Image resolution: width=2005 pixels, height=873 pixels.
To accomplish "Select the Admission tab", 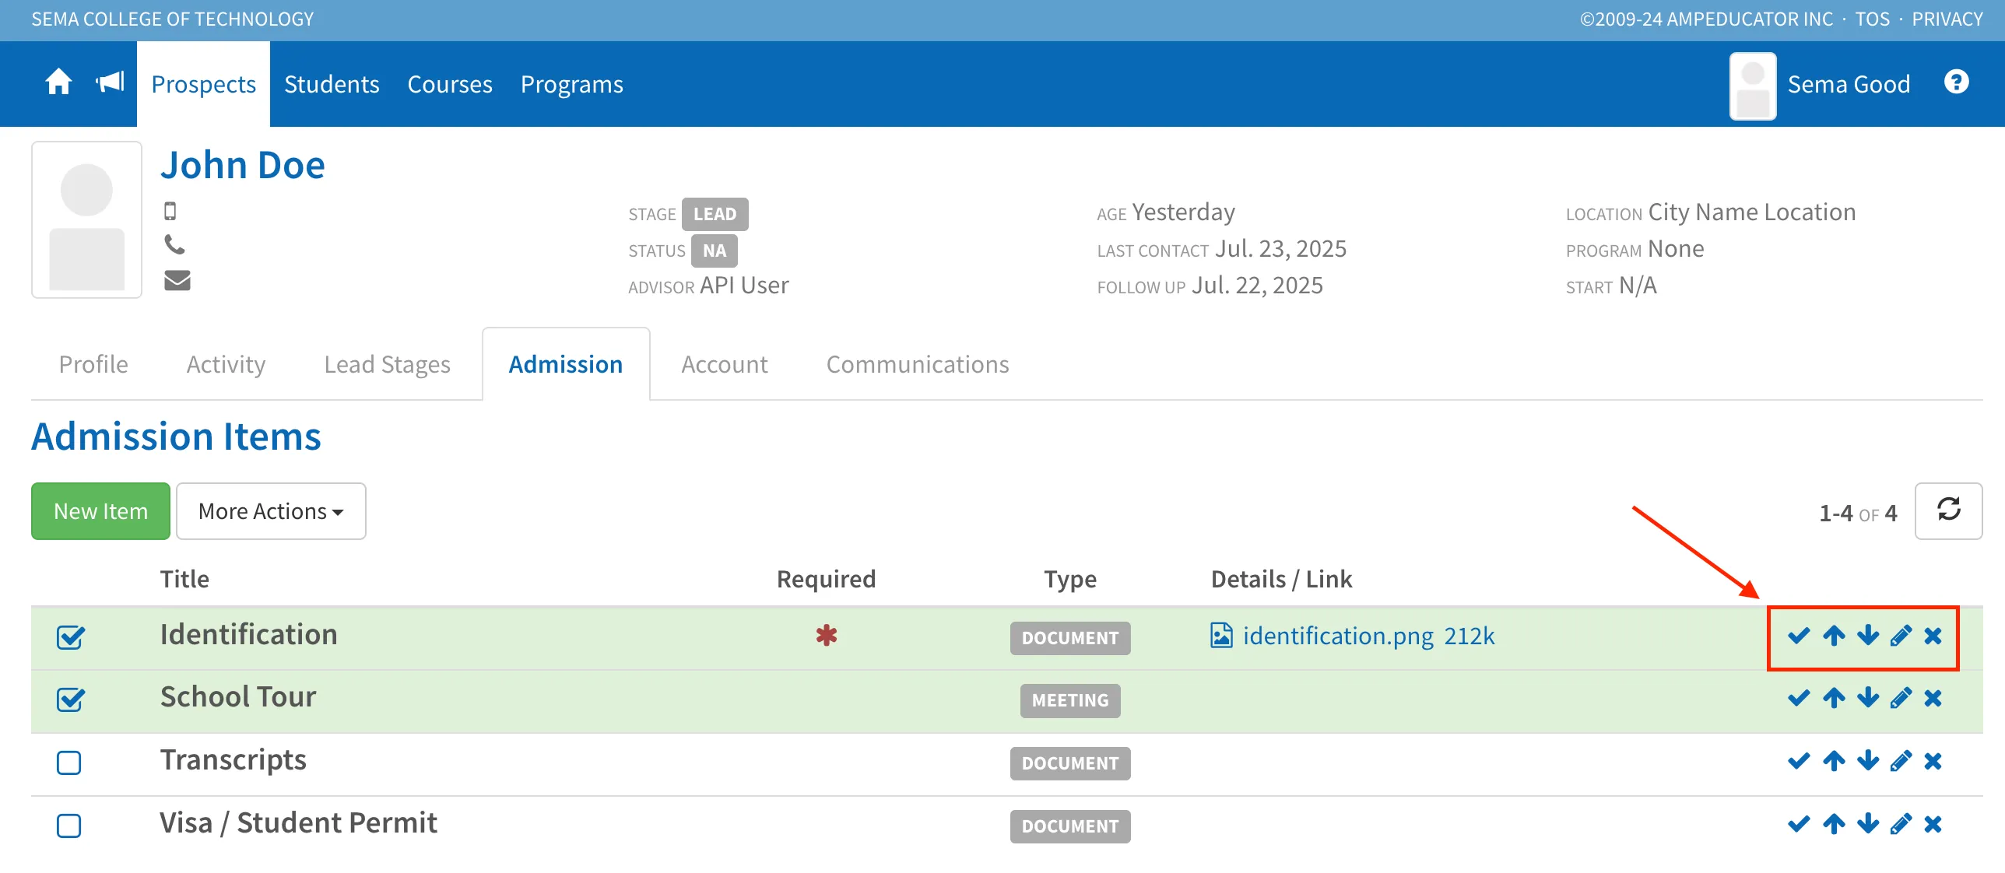I will [566, 364].
